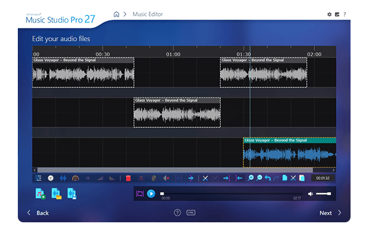Mute via the volume speaker icon
The width and height of the screenshot is (369, 234).
[311, 194]
